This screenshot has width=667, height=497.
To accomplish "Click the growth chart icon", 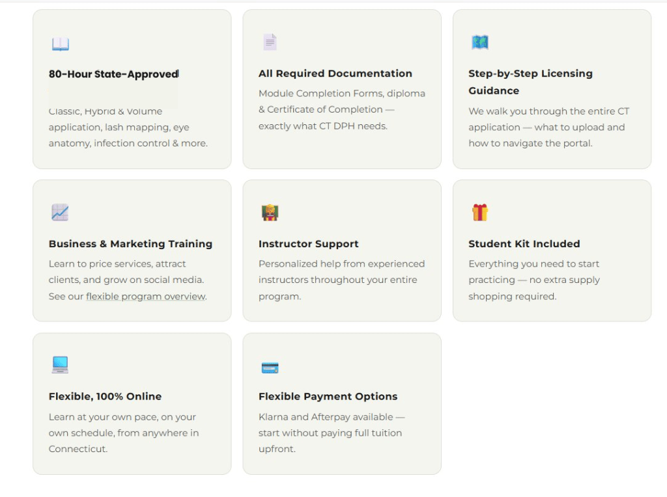I will click(60, 212).
